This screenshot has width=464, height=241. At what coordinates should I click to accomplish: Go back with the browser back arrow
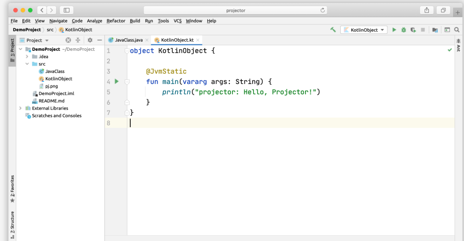pyautogui.click(x=42, y=10)
